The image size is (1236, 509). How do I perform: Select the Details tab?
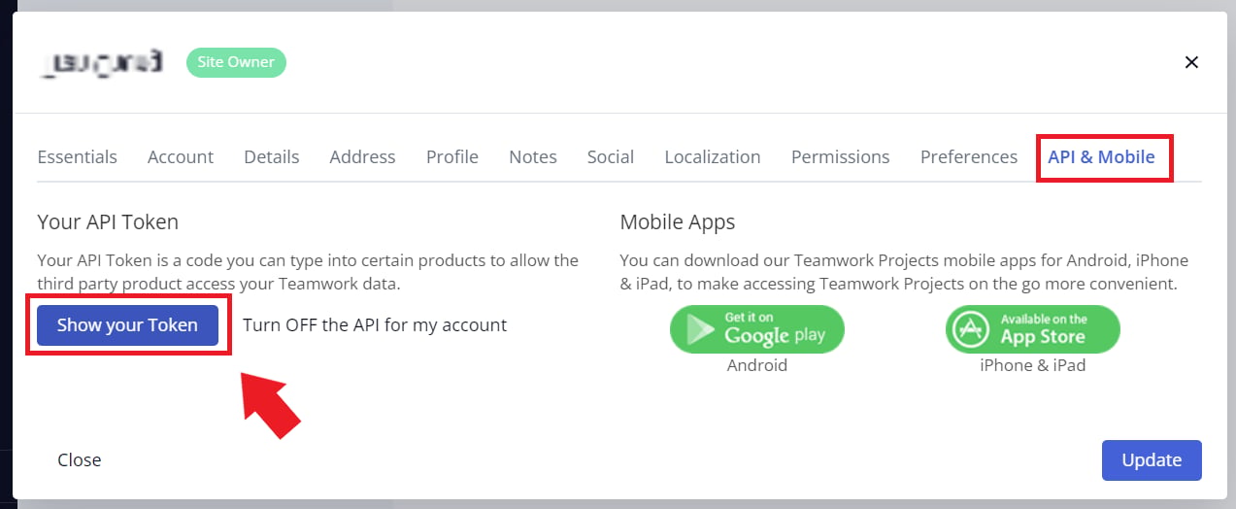[272, 156]
